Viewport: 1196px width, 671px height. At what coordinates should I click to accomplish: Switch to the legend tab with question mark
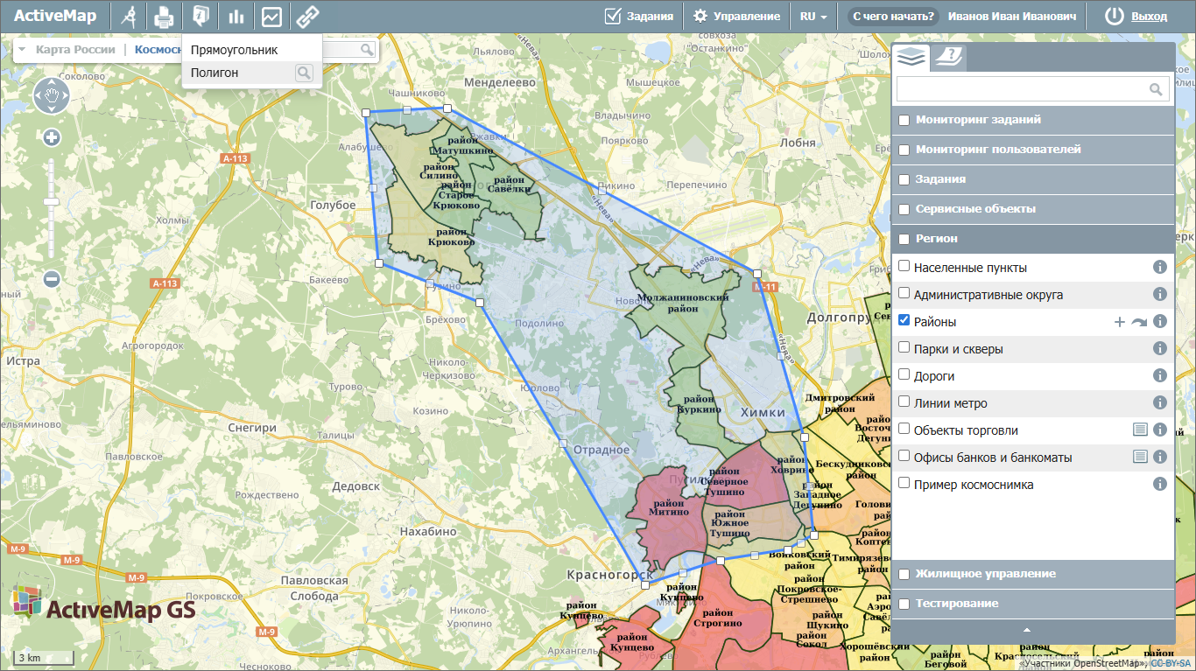[948, 57]
